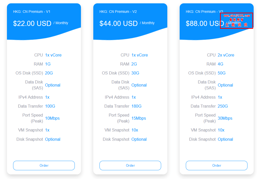Click Data Disk Optional in V1 plan
The image size is (257, 179).
click(x=53, y=85)
